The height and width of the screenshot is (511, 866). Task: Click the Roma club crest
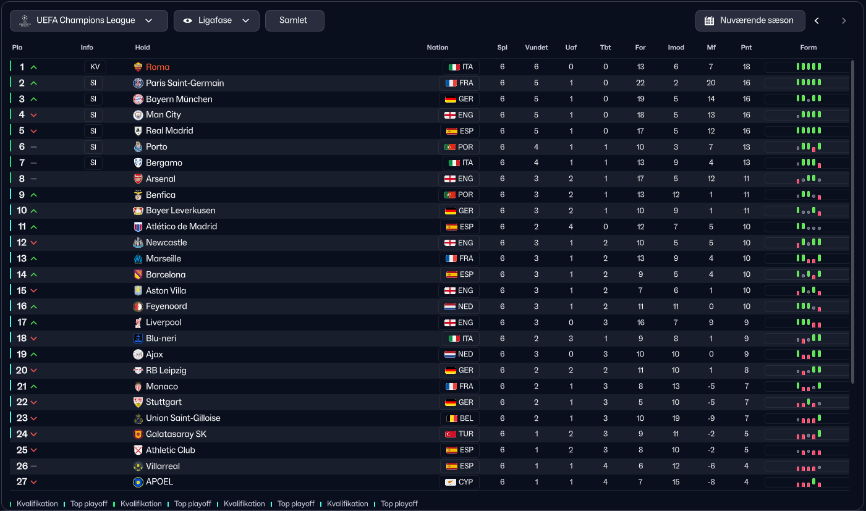pos(138,67)
